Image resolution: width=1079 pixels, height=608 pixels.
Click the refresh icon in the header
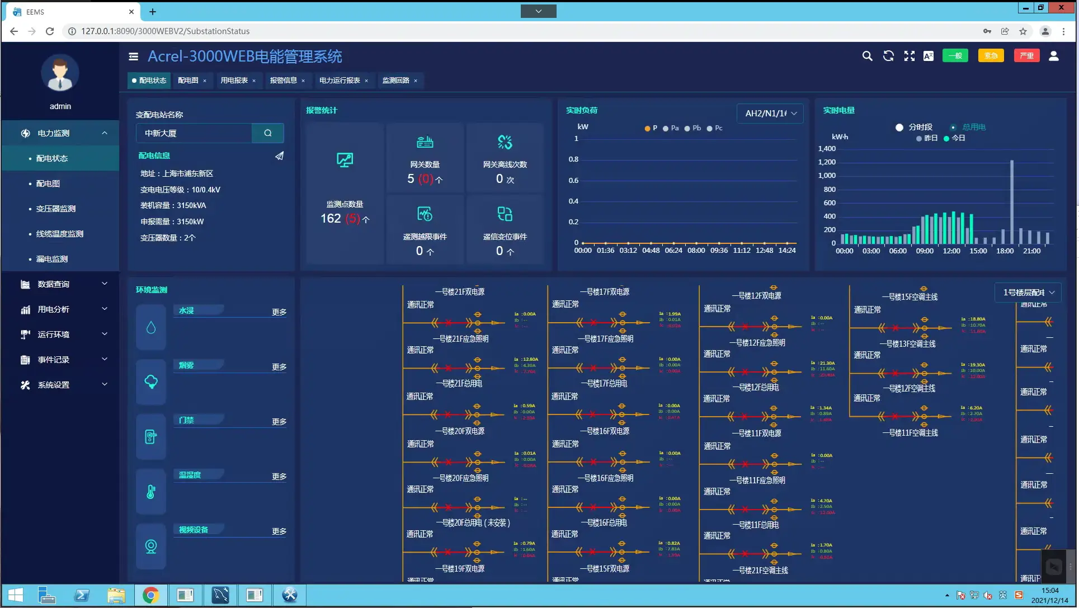click(x=888, y=56)
